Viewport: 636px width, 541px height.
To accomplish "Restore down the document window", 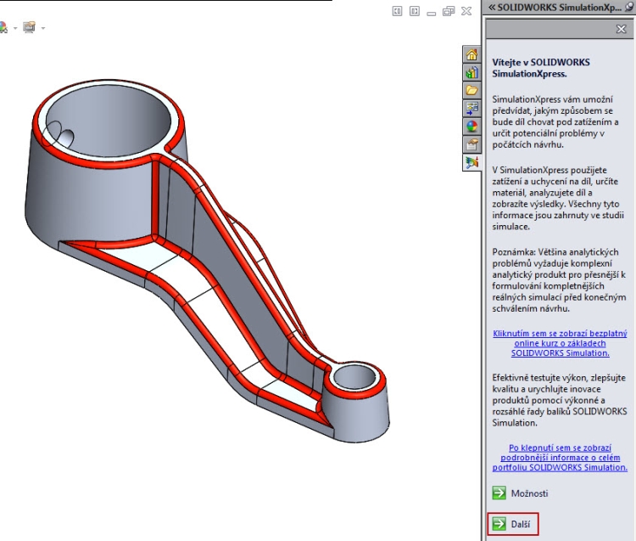I will (x=449, y=11).
